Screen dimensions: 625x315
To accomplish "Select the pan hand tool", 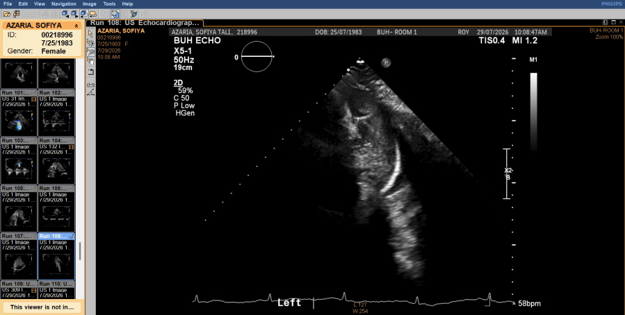I will (90, 61).
